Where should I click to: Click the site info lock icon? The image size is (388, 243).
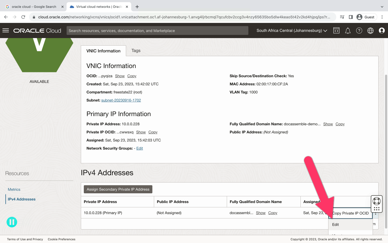tap(34, 17)
